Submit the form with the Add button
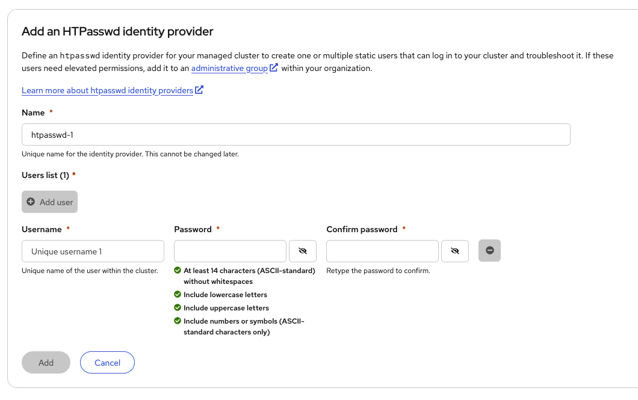638x400 pixels. coord(46,363)
